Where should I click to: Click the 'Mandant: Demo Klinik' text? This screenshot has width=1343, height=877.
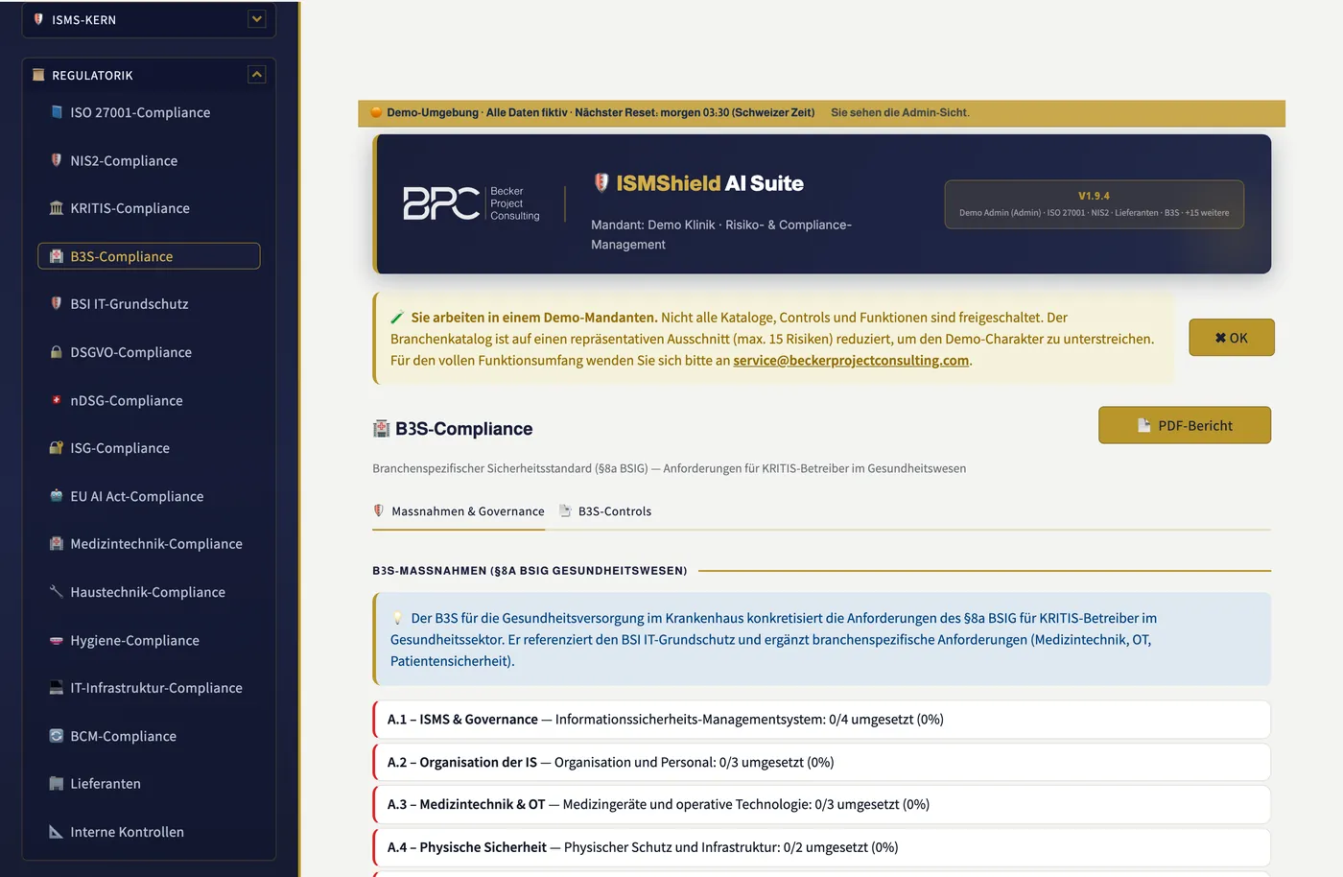pos(653,225)
